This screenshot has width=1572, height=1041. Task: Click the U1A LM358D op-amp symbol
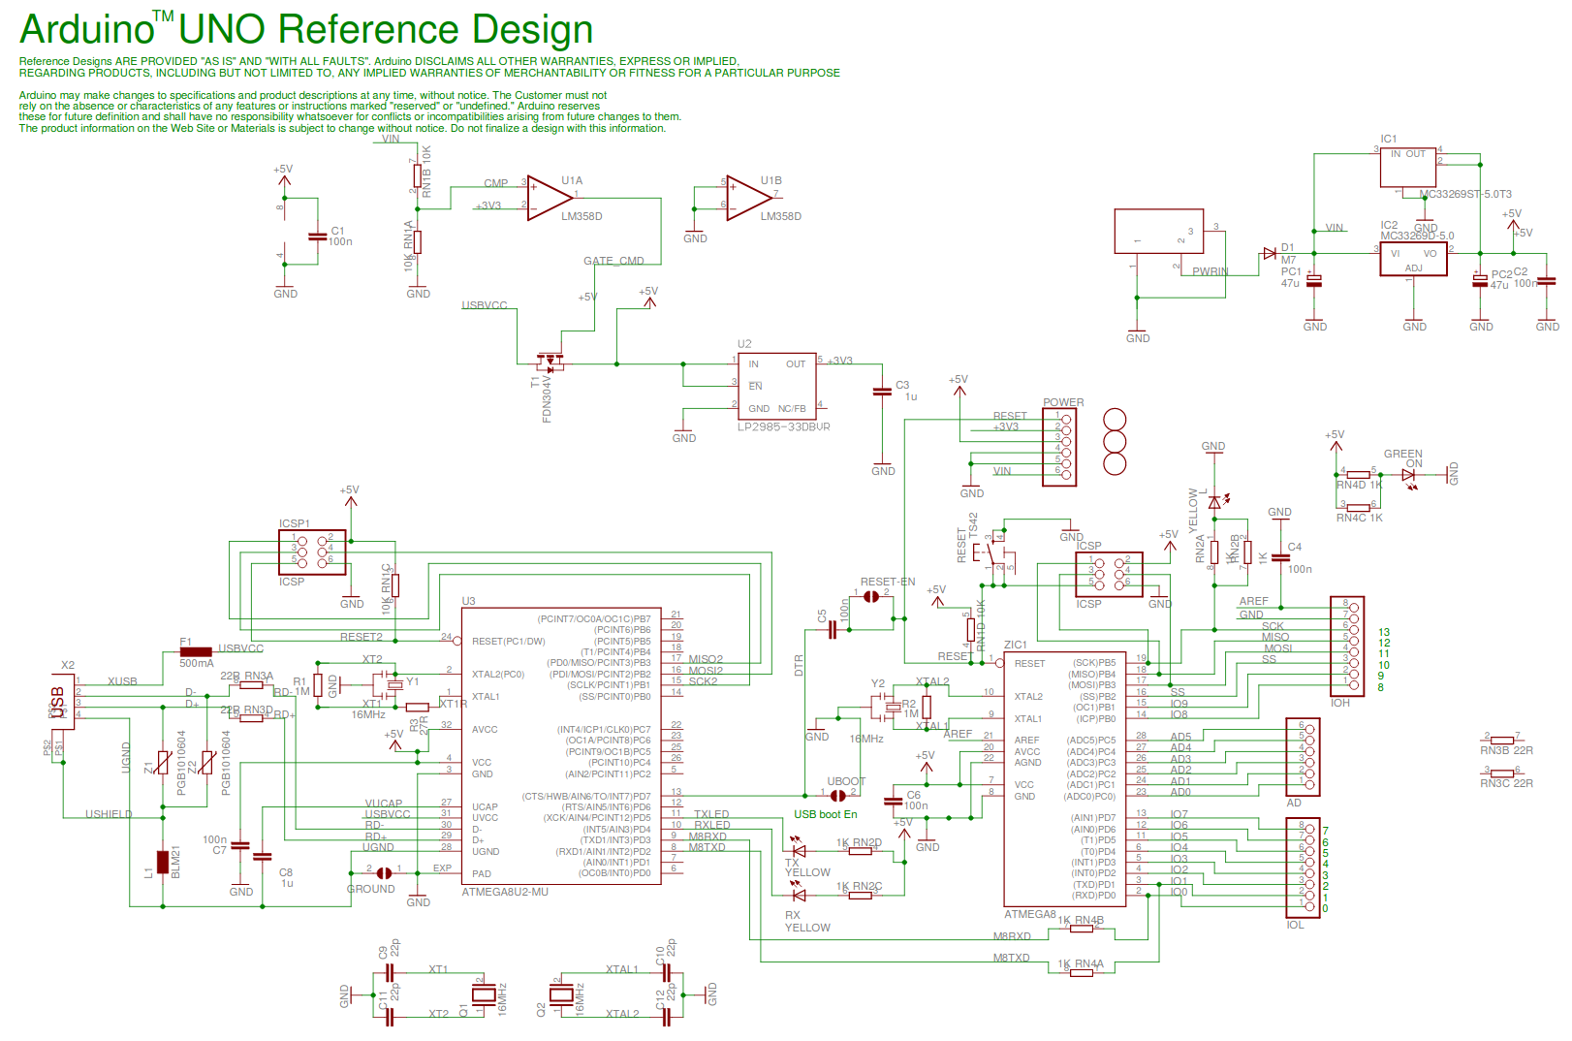tap(549, 199)
